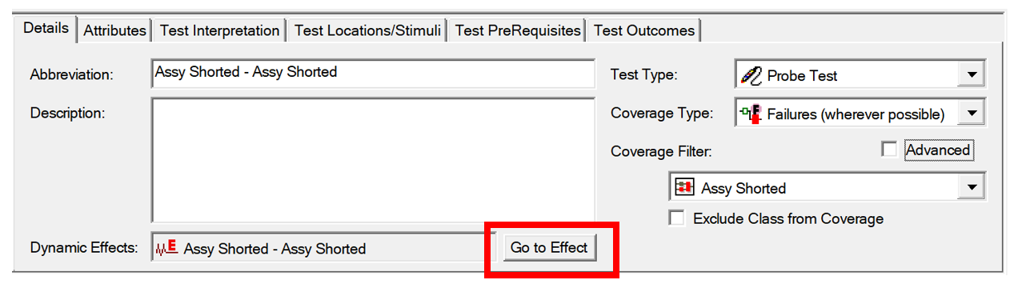Click into the Abbreviation text field
The width and height of the screenshot is (1026, 288).
click(x=373, y=73)
